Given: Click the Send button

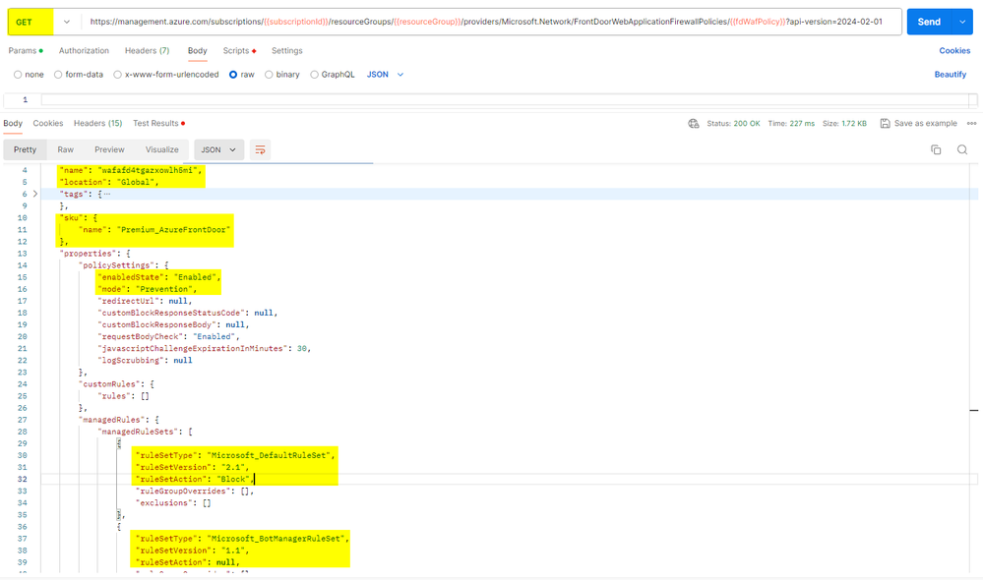Looking at the screenshot, I should (929, 22).
